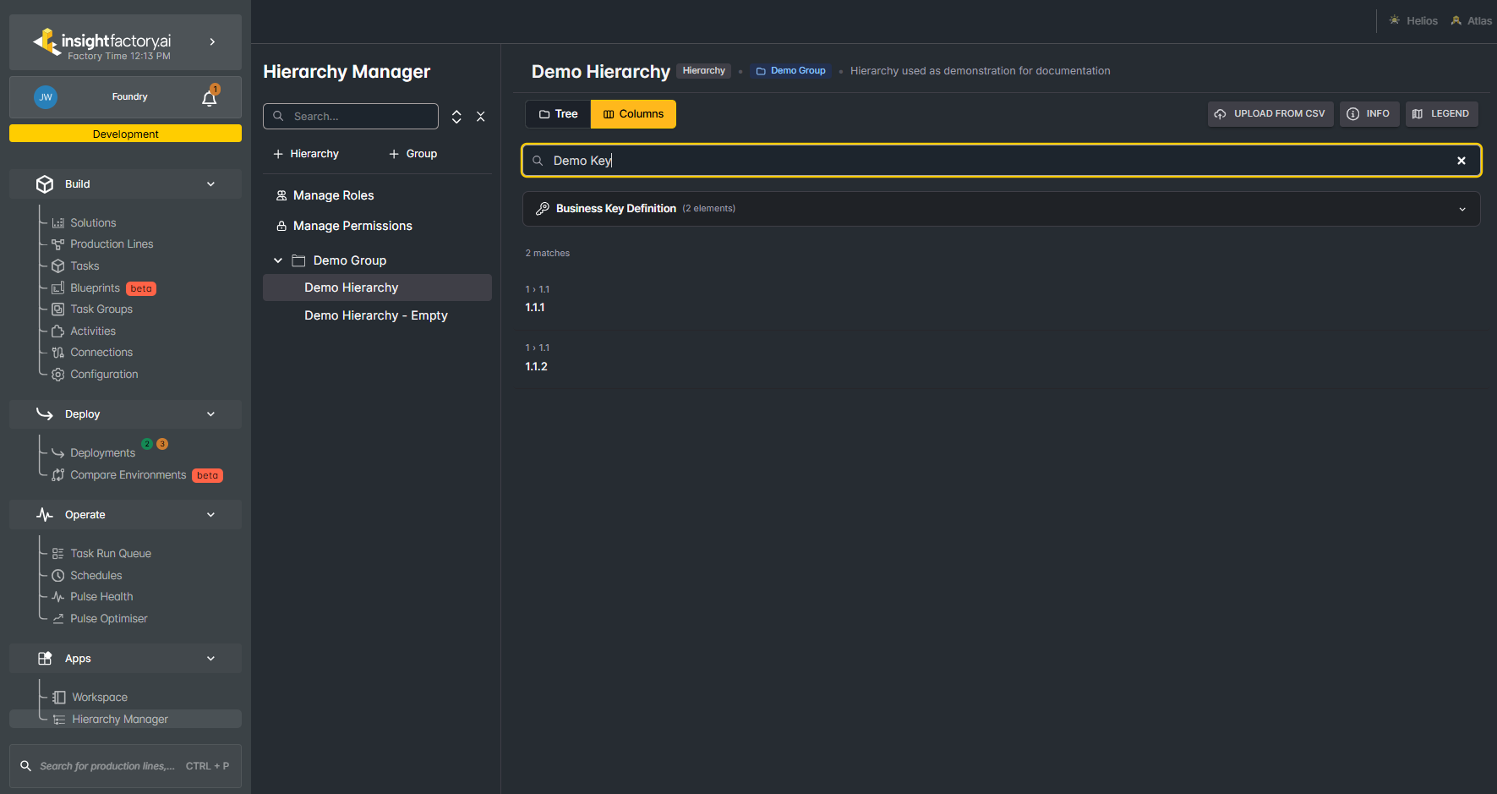Click the Task Groups icon
The width and height of the screenshot is (1497, 794).
[58, 309]
